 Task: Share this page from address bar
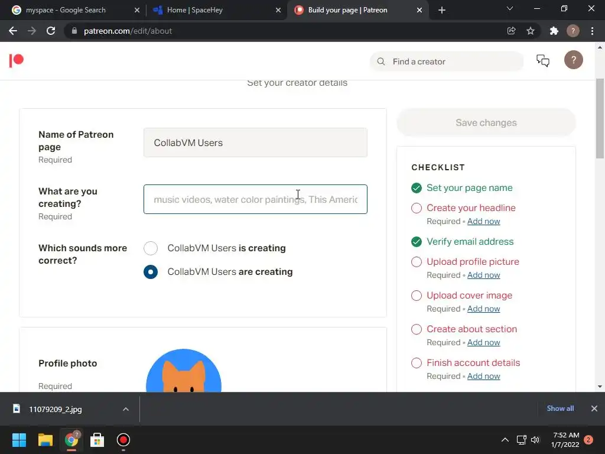coord(511,31)
